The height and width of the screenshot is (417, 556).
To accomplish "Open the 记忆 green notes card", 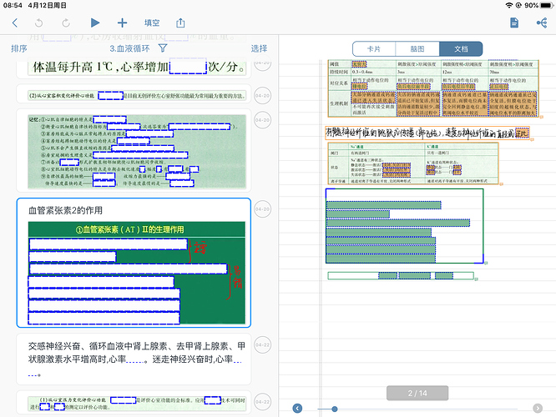I will (x=134, y=151).
